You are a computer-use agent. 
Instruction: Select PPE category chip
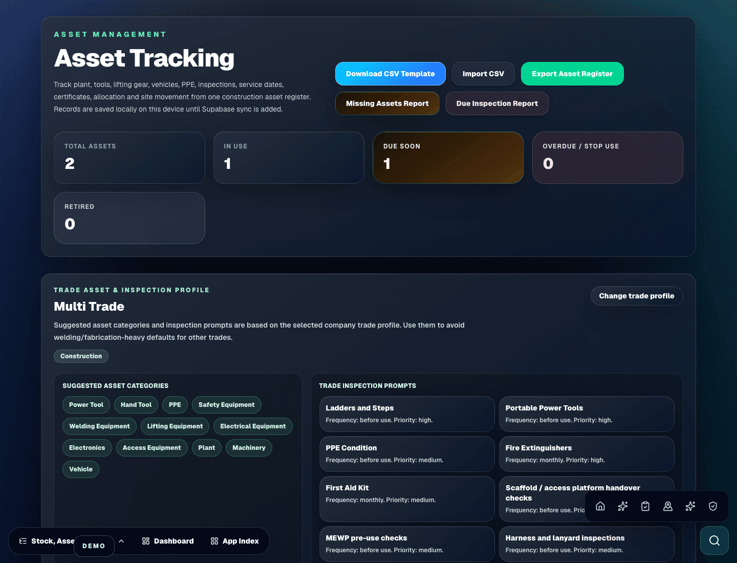point(175,405)
